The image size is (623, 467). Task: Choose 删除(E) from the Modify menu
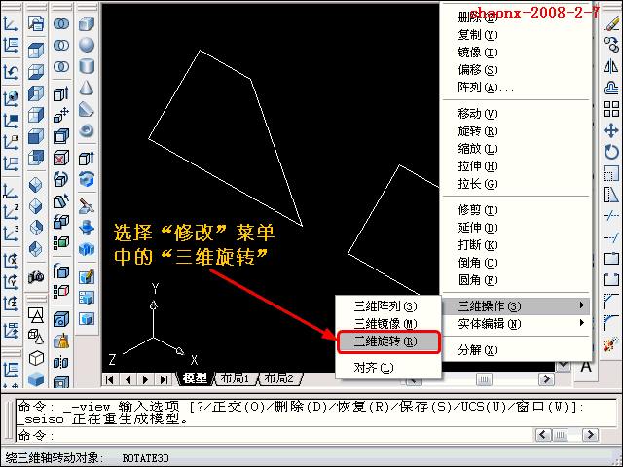[x=516, y=18]
